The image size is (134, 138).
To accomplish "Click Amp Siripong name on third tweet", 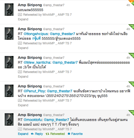I will (30, 58).
